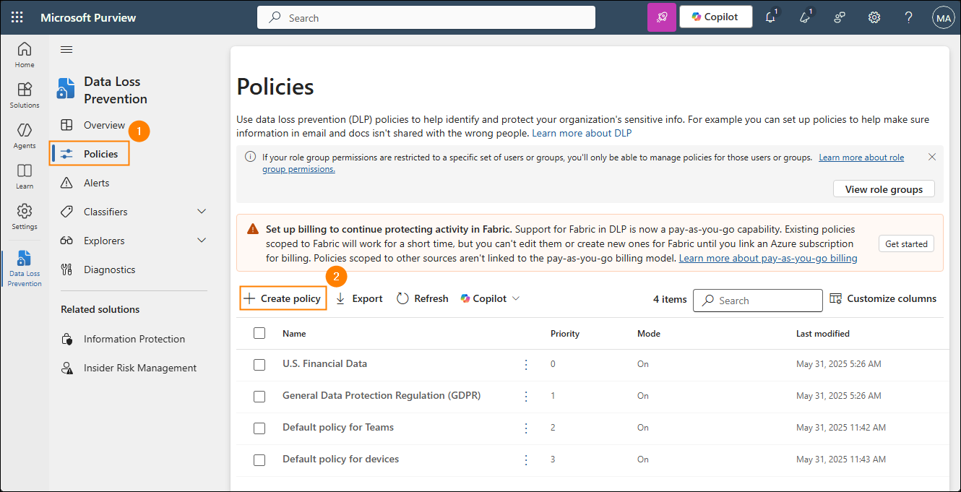Click the policies list Search field
961x492 pixels.
(757, 301)
